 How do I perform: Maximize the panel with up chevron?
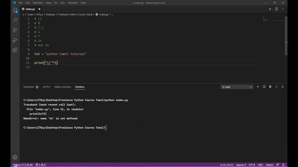[x=276, y=87]
